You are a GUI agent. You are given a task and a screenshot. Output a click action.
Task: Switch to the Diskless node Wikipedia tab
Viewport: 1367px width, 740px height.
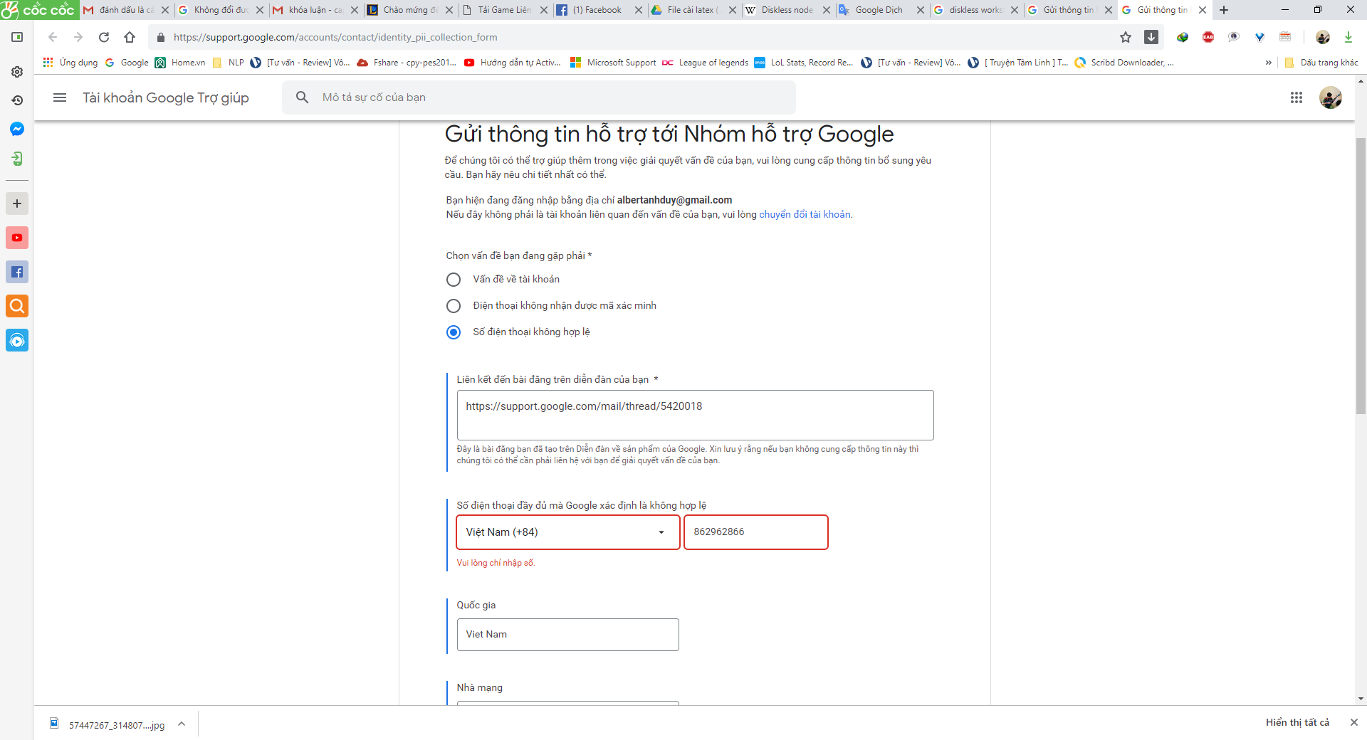[787, 10]
